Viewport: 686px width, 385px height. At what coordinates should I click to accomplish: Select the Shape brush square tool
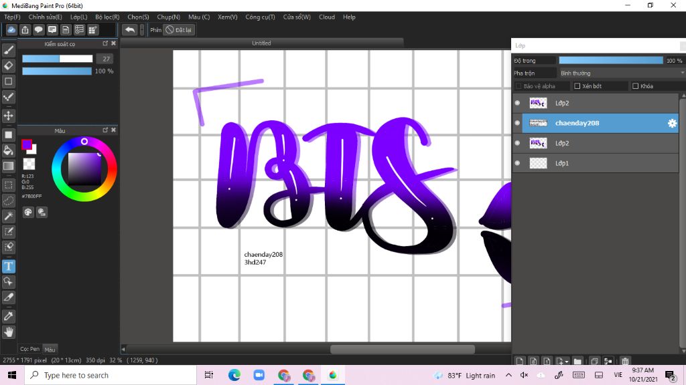pyautogui.click(x=8, y=81)
